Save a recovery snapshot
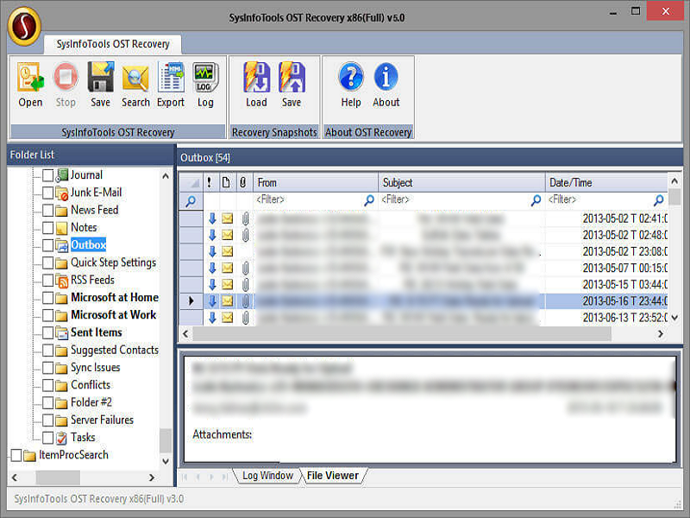The height and width of the screenshot is (518, 690). coord(291,84)
